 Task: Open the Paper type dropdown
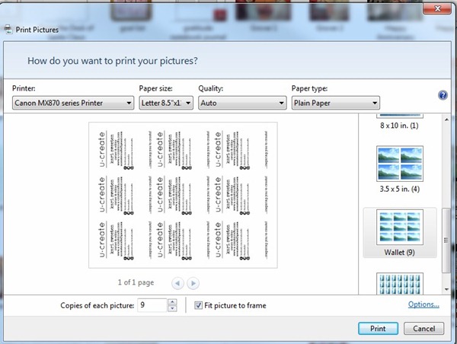tap(335, 103)
